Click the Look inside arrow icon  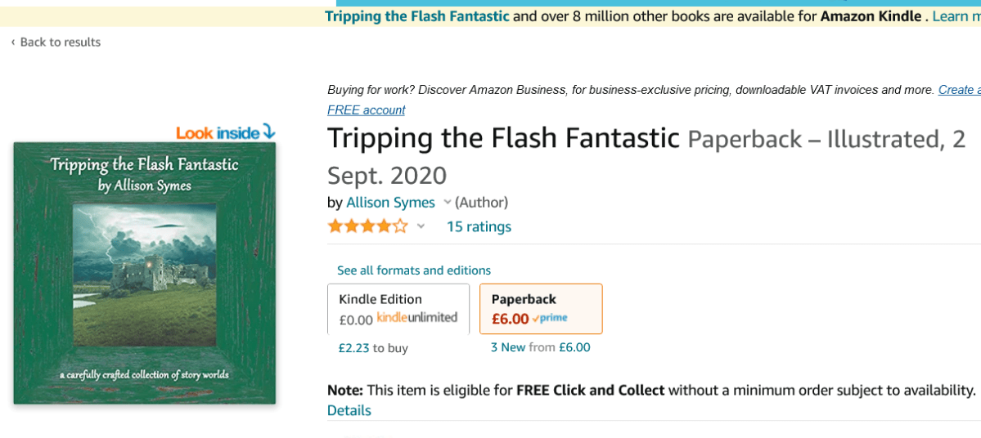(269, 132)
